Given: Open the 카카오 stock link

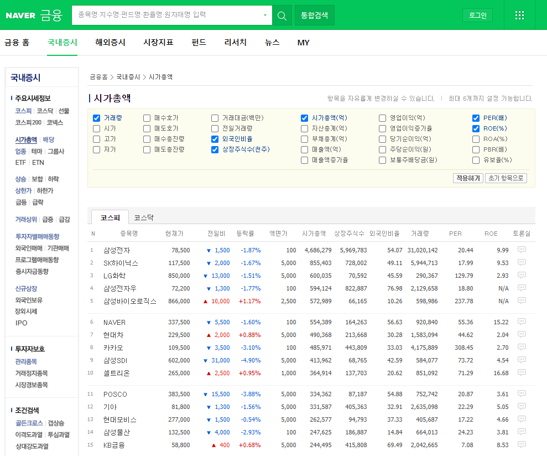Looking at the screenshot, I should [113, 348].
